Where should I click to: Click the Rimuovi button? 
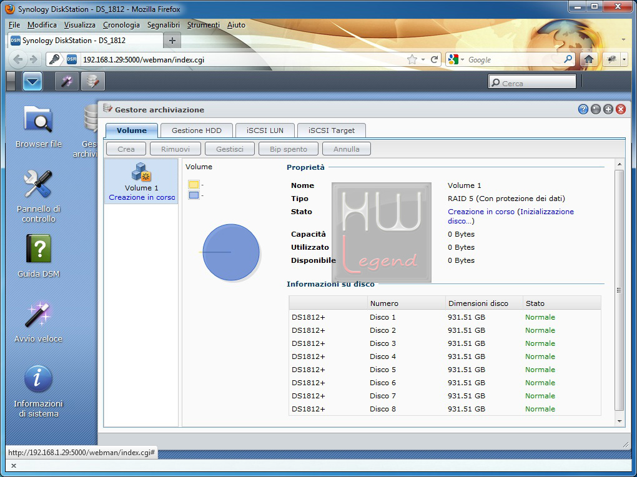pyautogui.click(x=175, y=149)
